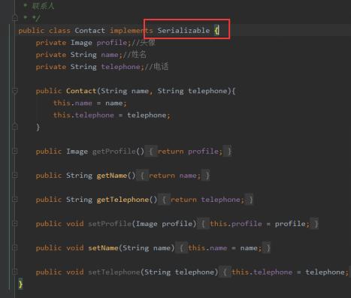The width and height of the screenshot is (351, 298).
Task: Click the Image type in profile field declaration
Action: tap(81, 43)
